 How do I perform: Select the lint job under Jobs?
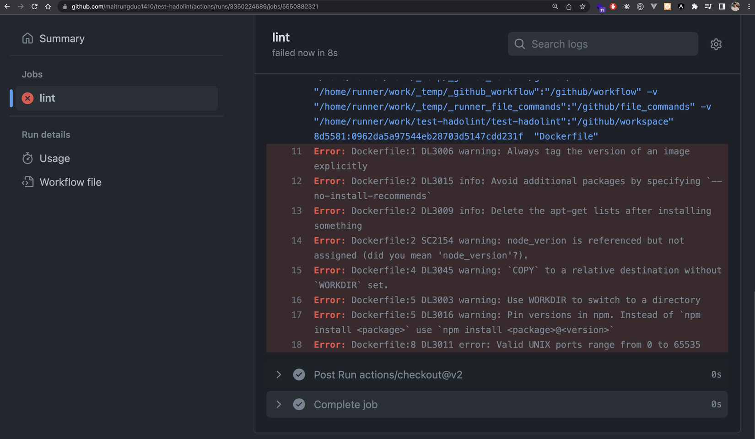click(48, 98)
